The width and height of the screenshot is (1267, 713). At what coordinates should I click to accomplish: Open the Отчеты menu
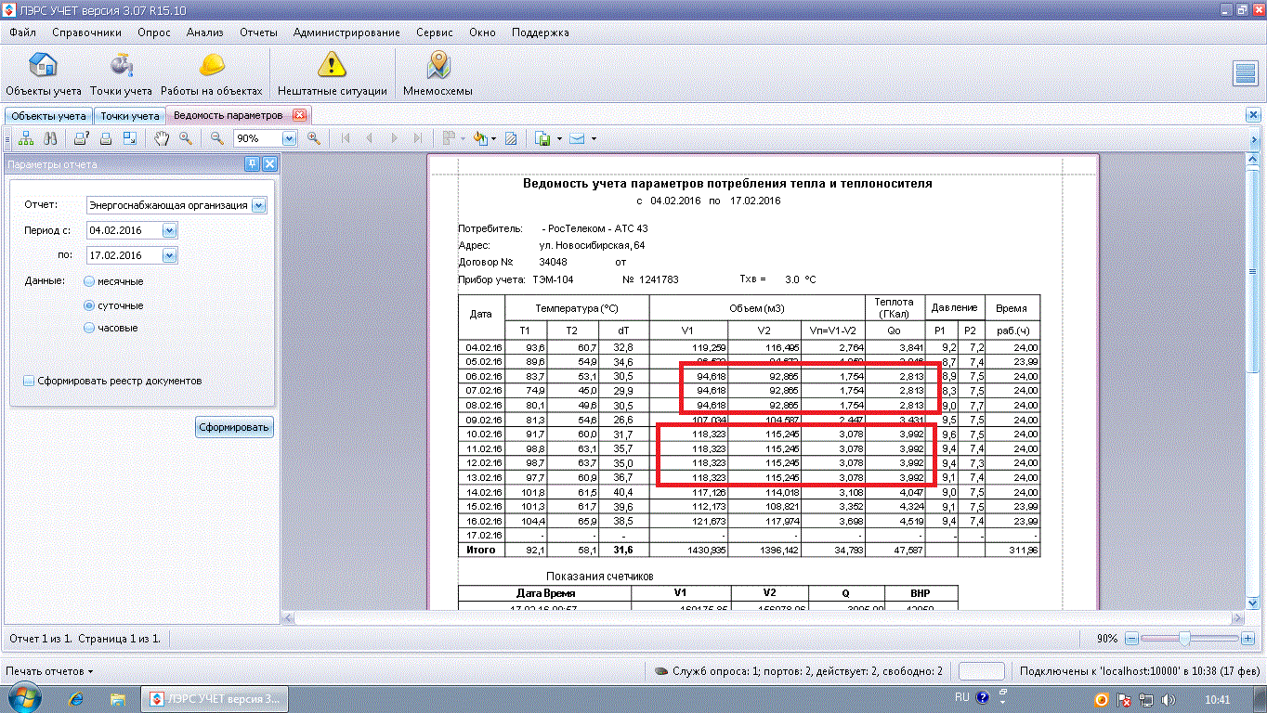coord(258,32)
